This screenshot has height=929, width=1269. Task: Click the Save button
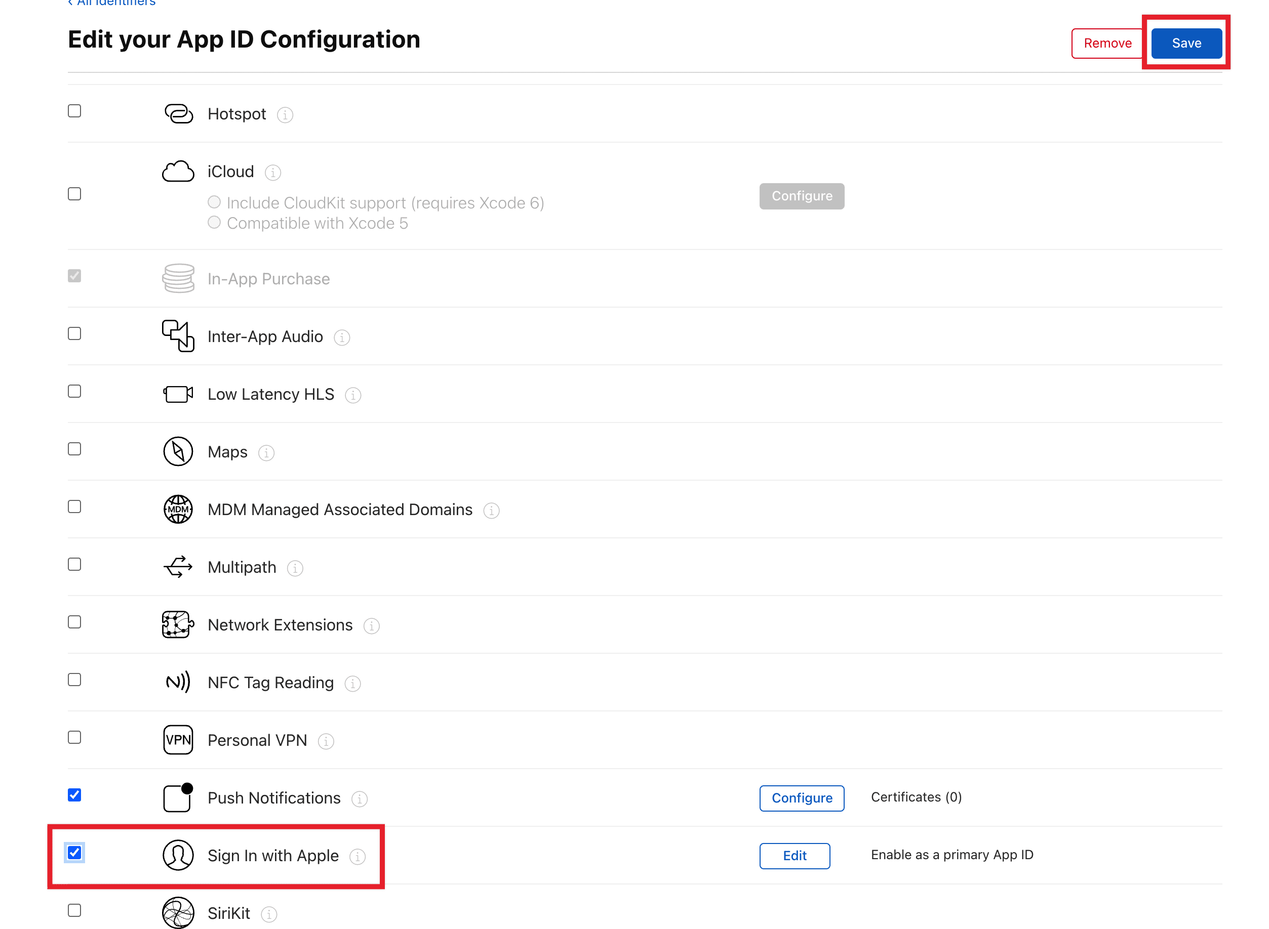point(1186,43)
